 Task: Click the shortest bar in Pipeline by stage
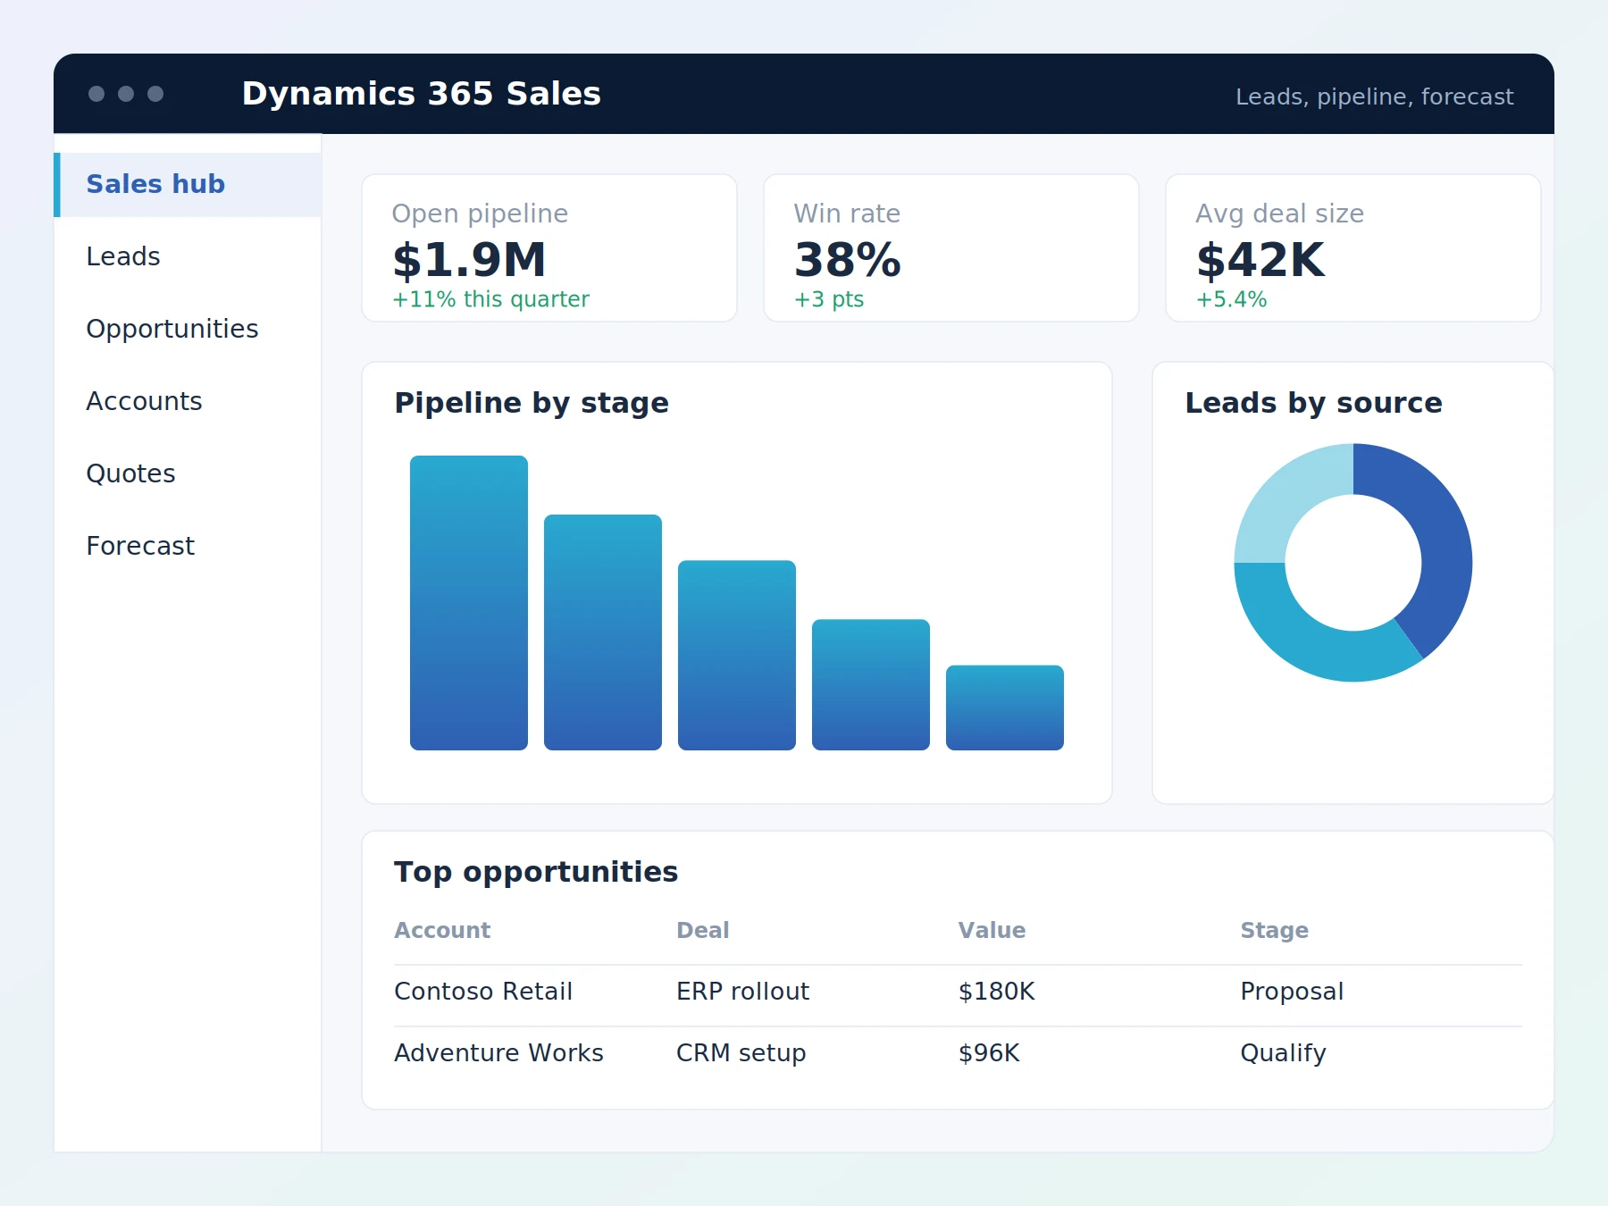1005,708
